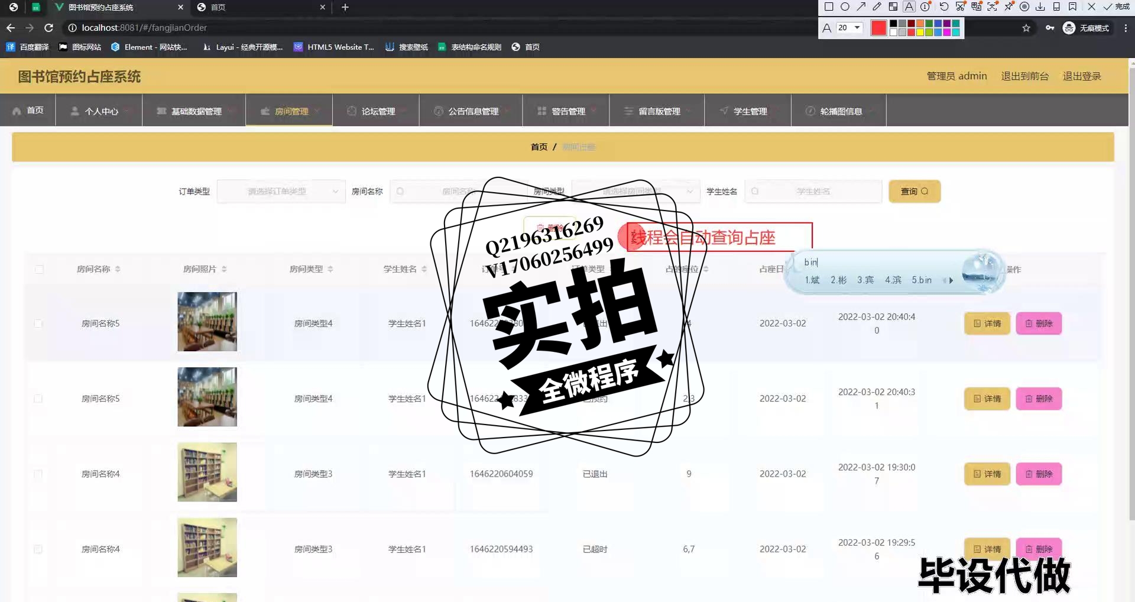The width and height of the screenshot is (1135, 602).
Task: Open 详情 for the 已退出 order with seat 9
Action: (x=987, y=474)
